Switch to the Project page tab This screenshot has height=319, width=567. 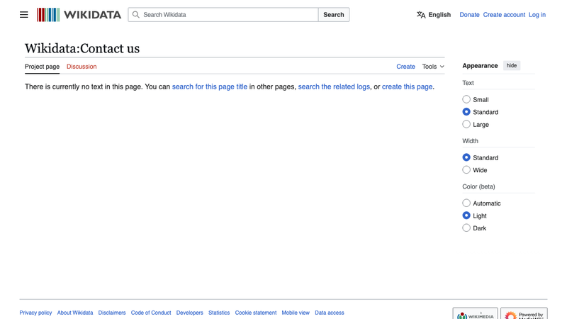click(x=42, y=67)
